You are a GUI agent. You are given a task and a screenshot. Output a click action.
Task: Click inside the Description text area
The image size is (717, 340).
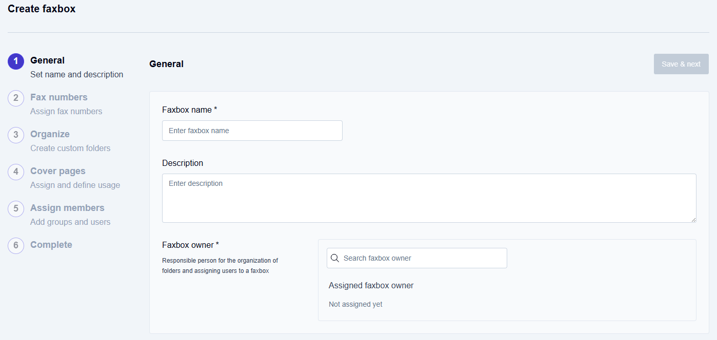click(429, 198)
